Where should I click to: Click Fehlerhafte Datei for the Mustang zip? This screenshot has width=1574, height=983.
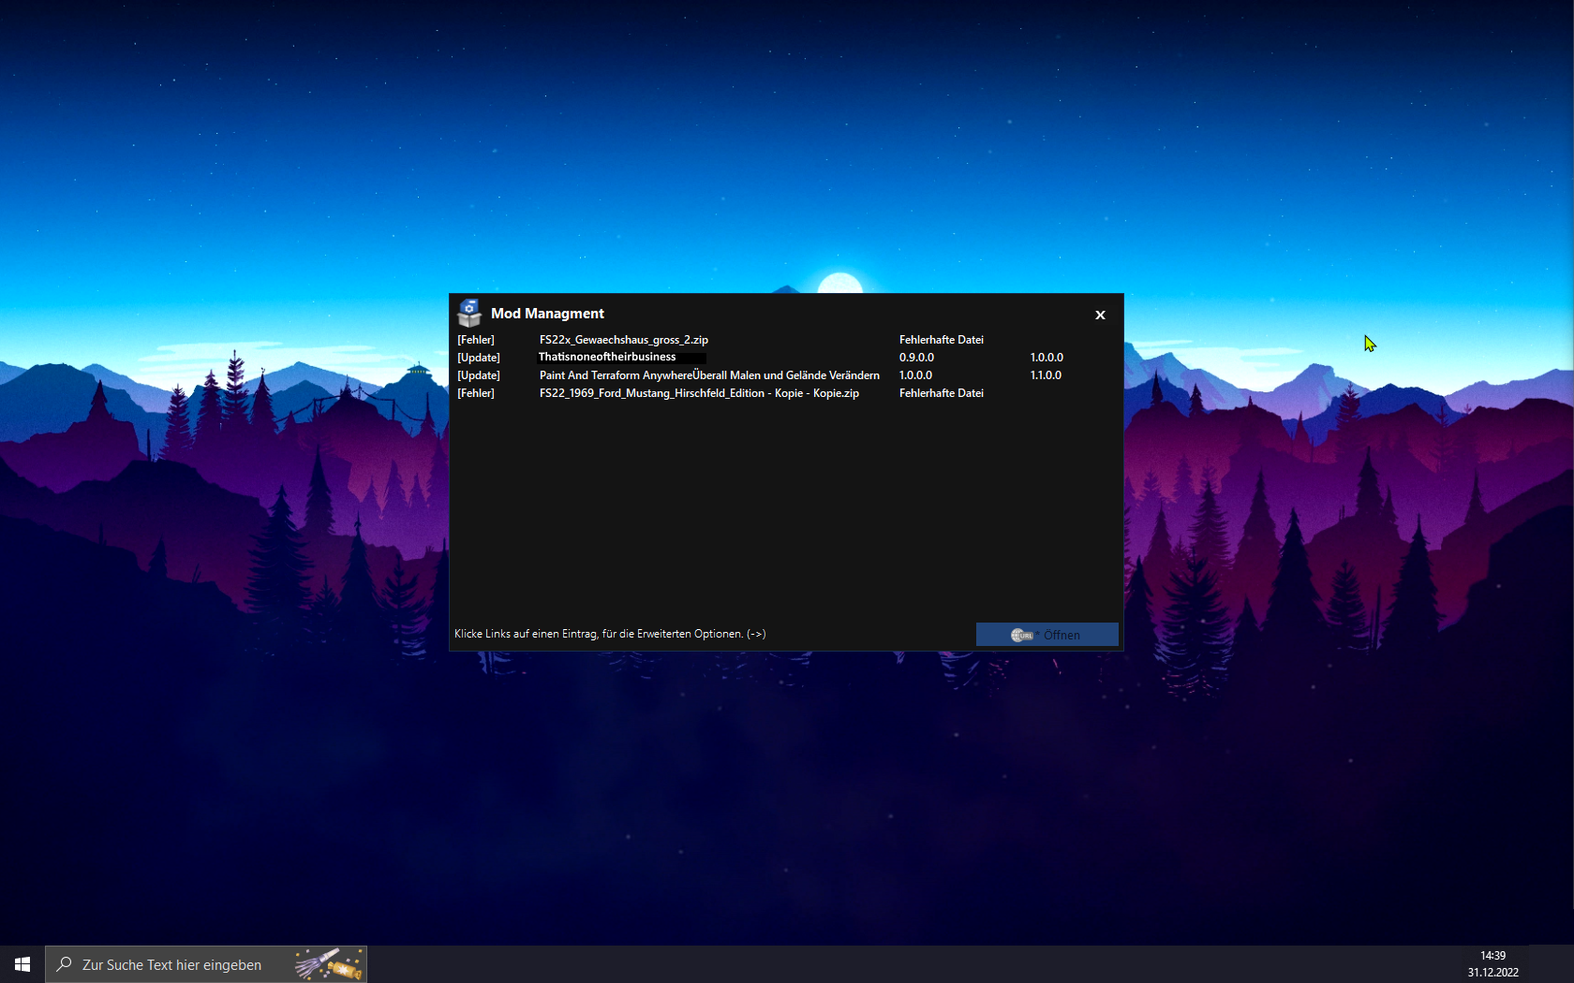tap(942, 393)
